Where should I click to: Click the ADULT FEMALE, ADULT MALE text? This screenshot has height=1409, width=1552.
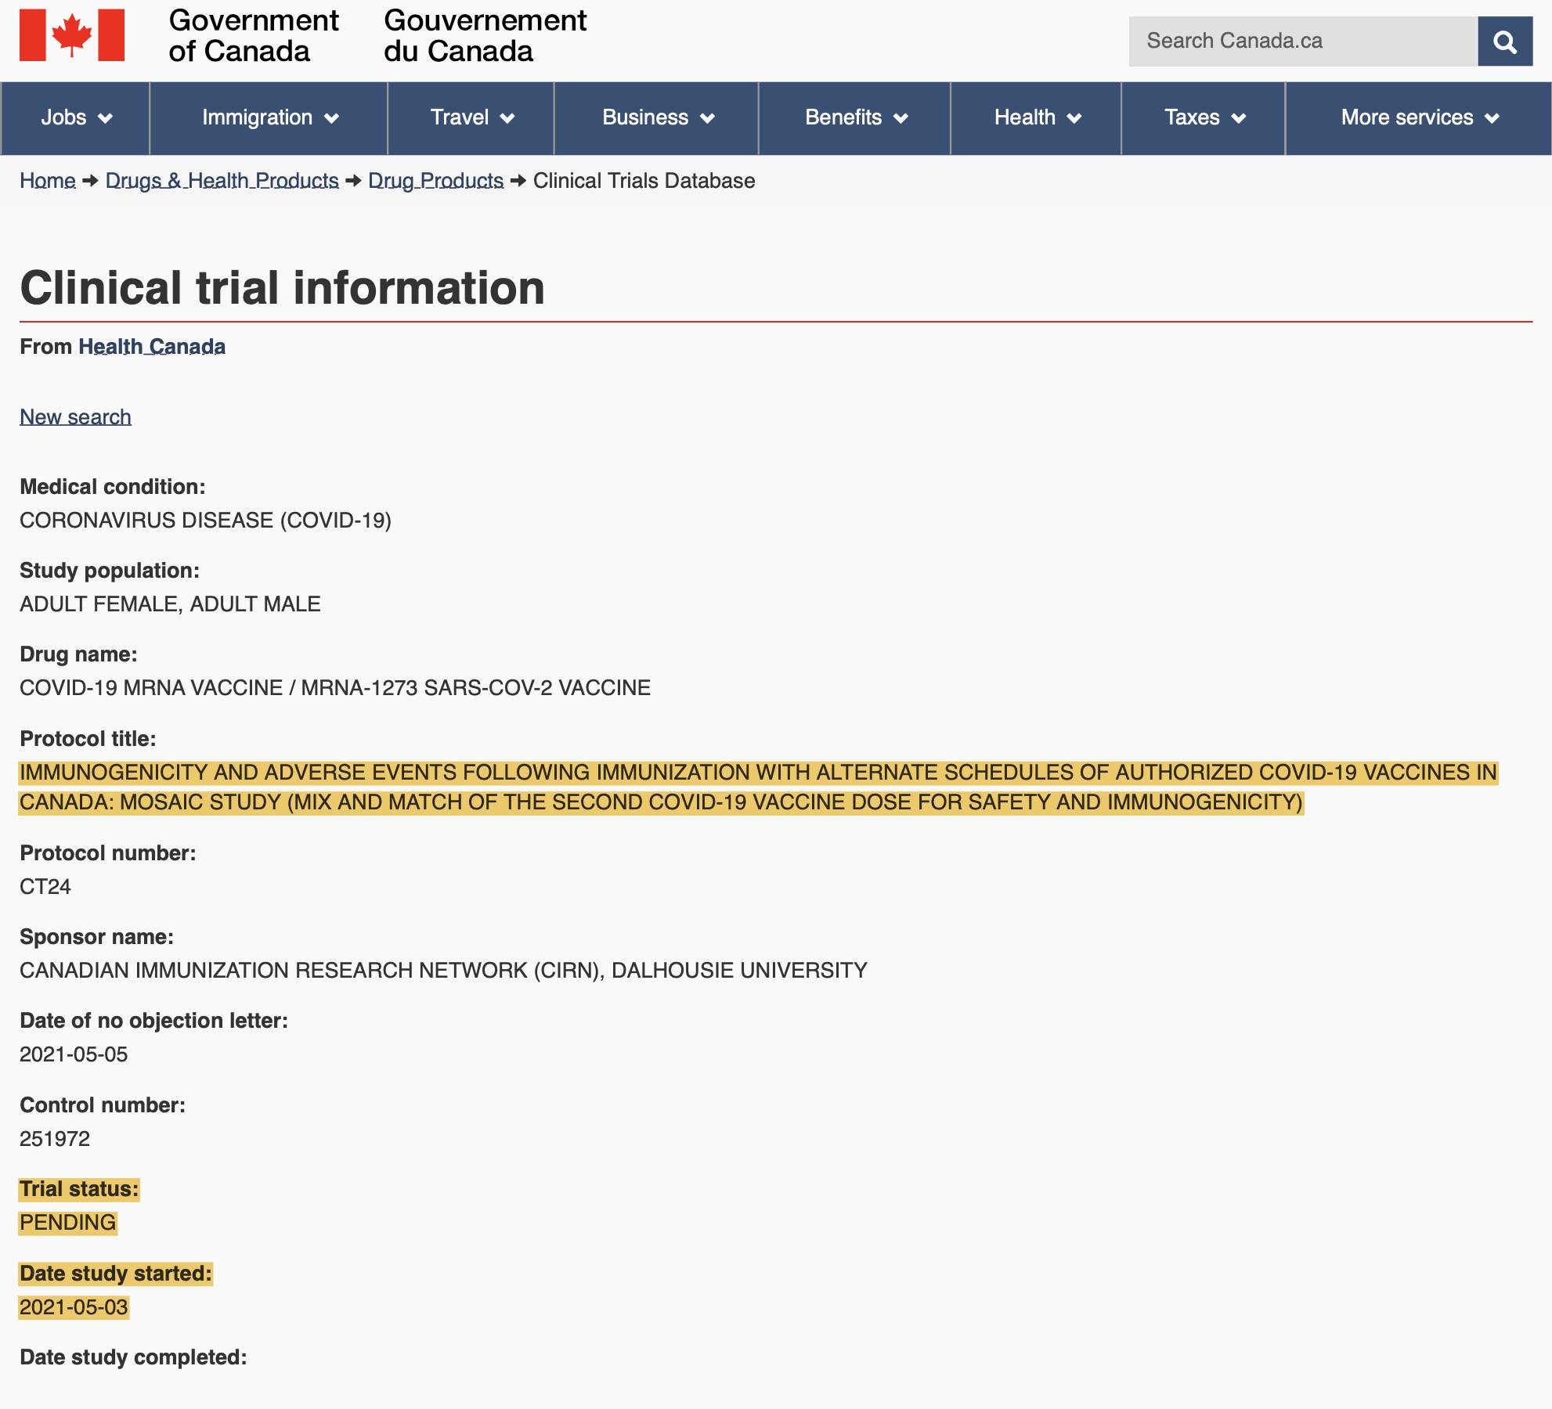pyautogui.click(x=170, y=604)
